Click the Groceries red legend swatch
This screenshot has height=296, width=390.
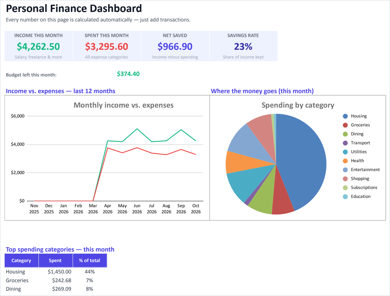point(345,125)
